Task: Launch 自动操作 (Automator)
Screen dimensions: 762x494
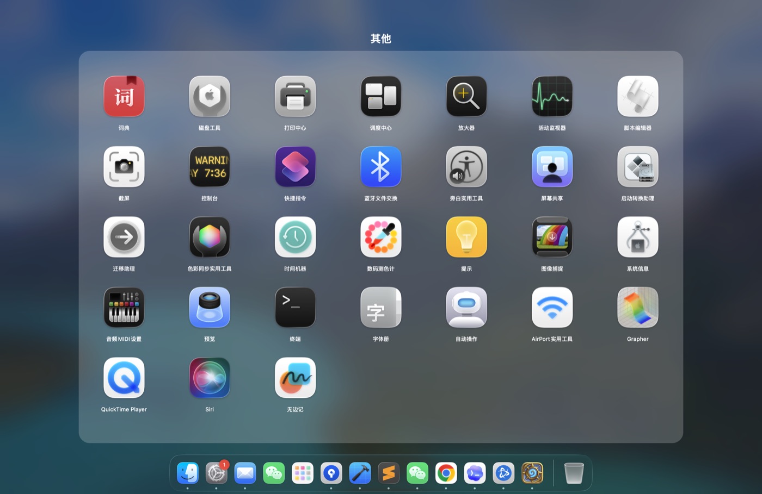Action: pos(466,308)
